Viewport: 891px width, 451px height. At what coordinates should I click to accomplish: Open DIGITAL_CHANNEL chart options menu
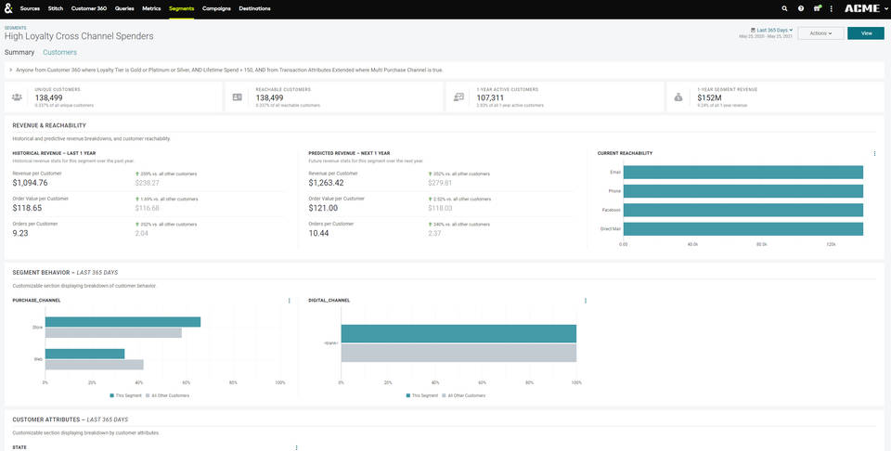click(586, 301)
